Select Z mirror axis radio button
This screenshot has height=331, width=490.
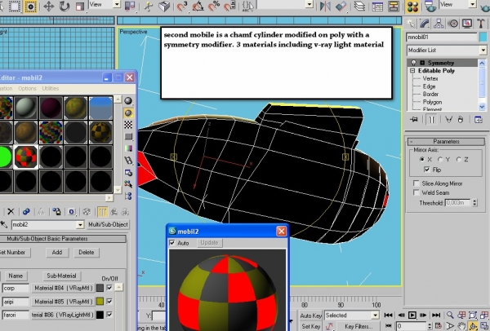tap(458, 160)
